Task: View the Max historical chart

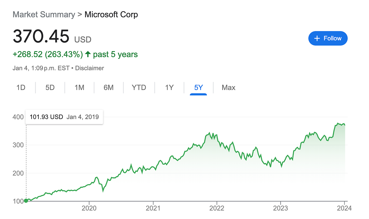Action: (228, 87)
